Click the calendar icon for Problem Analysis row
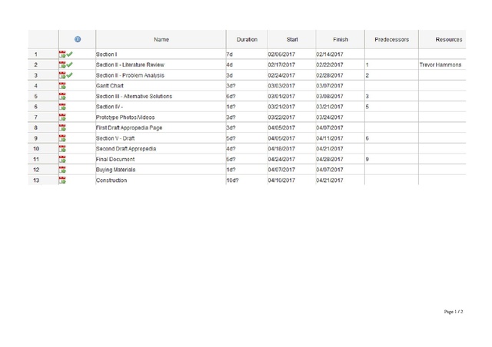Viewport: 492px width, 347px height. [x=62, y=75]
